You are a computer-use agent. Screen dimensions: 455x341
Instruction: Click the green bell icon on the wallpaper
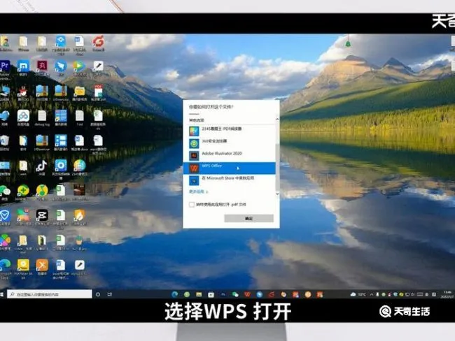pyautogui.click(x=348, y=44)
